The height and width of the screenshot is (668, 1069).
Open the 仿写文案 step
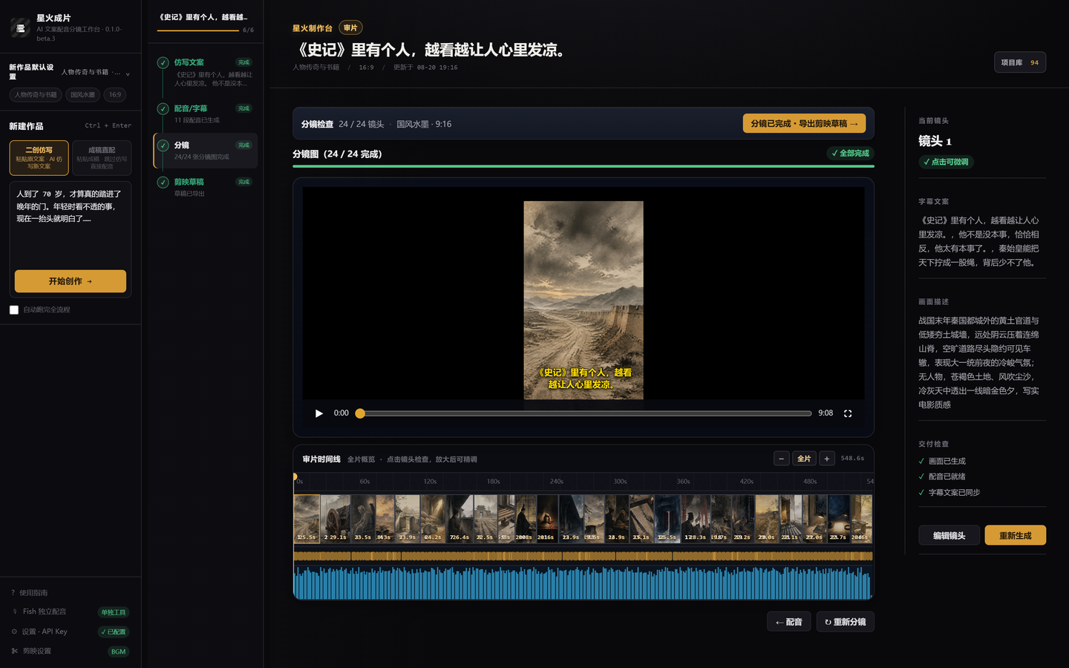tap(206, 73)
